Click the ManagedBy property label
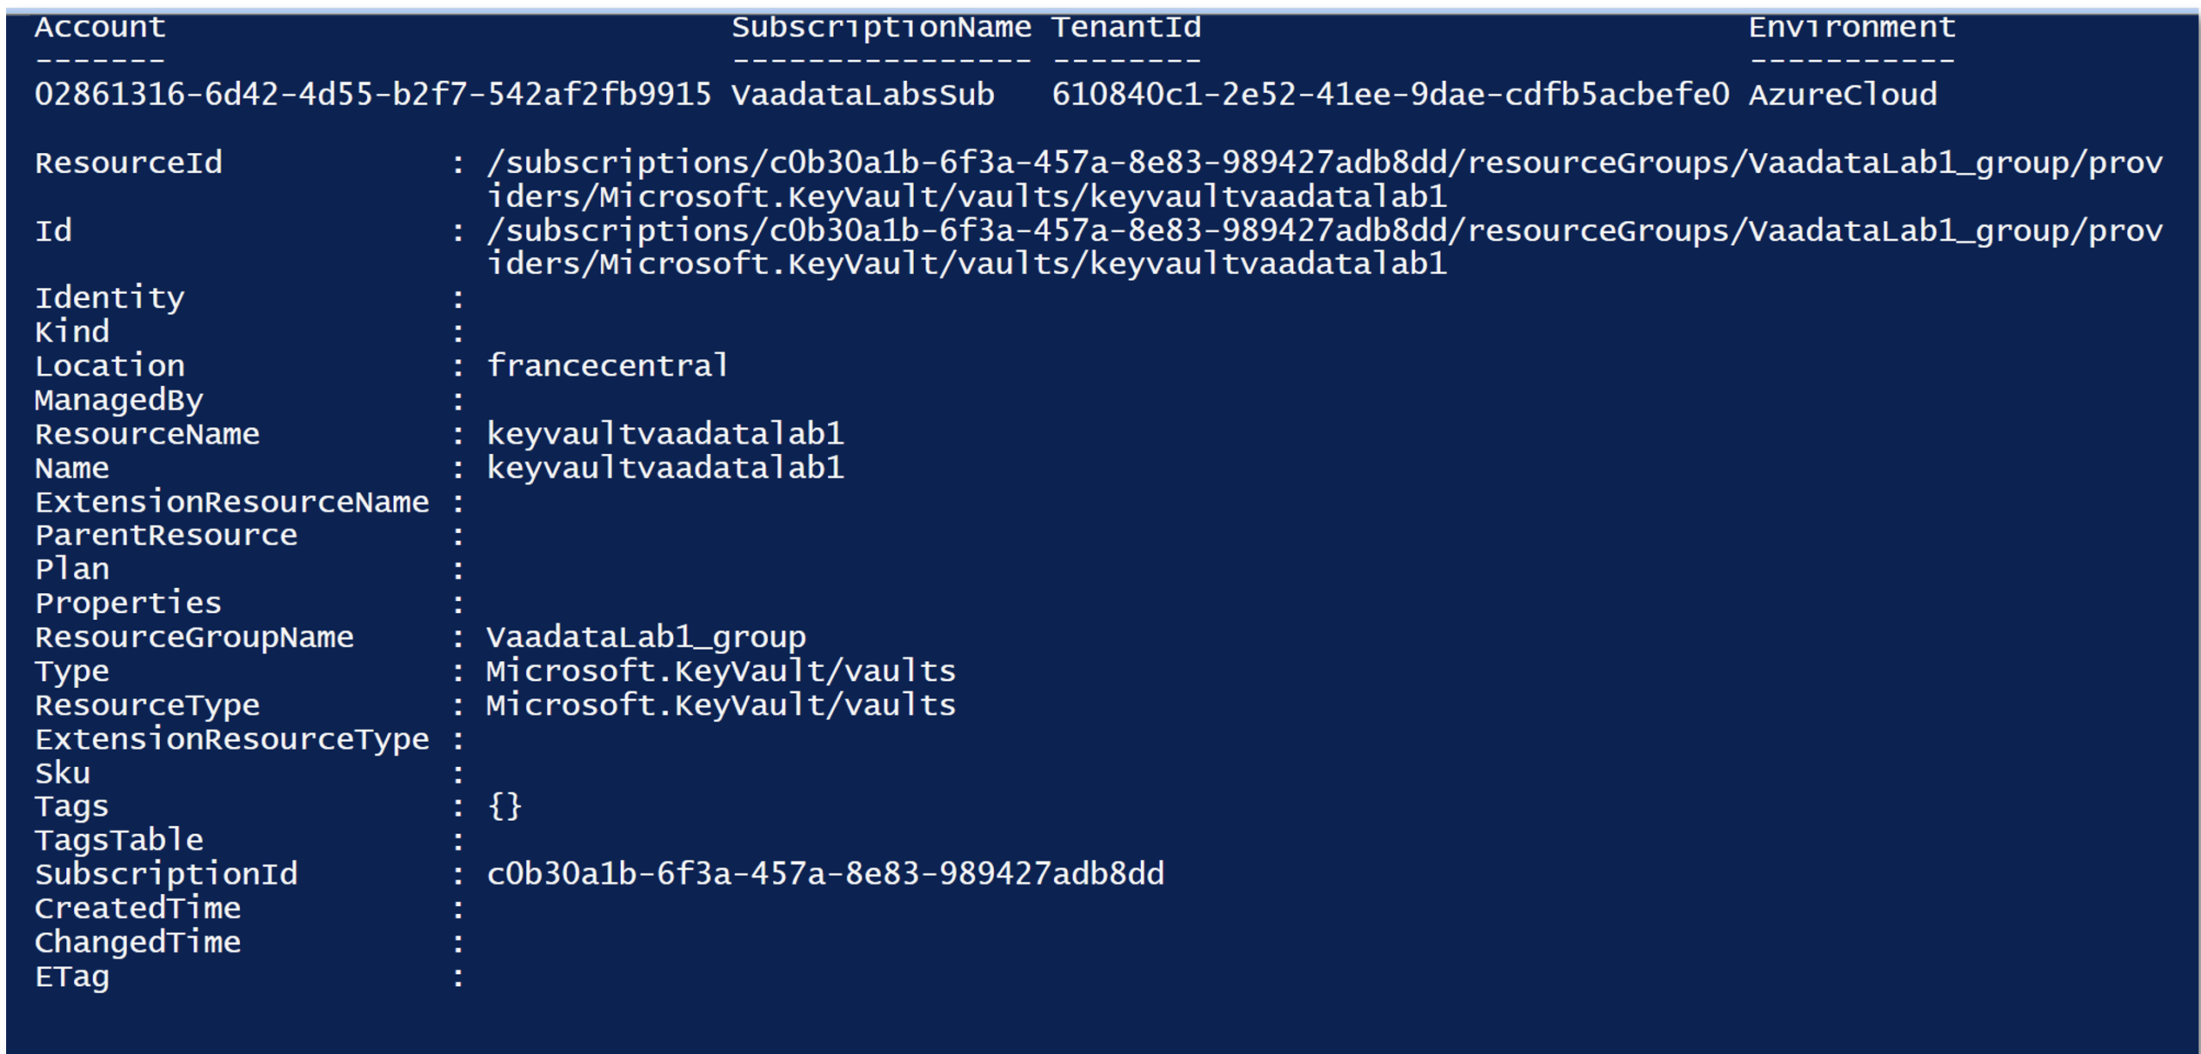The height and width of the screenshot is (1054, 2201). pos(119,401)
